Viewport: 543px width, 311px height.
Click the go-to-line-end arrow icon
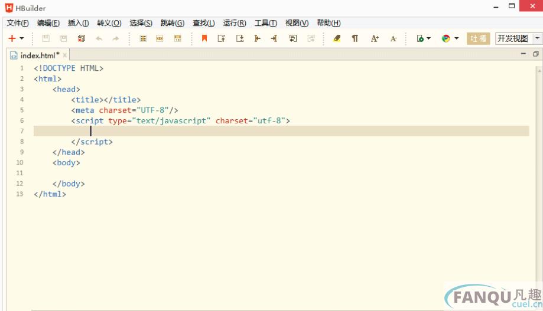274,38
